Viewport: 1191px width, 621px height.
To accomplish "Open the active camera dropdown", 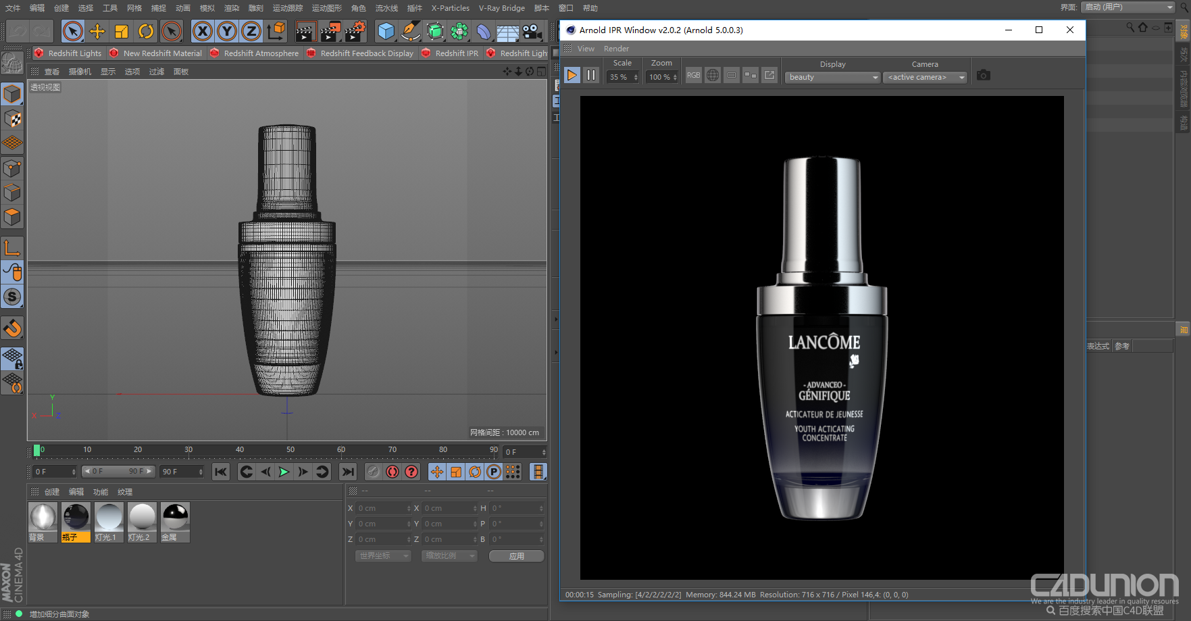I will pos(925,77).
